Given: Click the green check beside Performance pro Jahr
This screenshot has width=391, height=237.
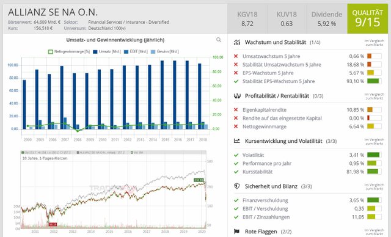Looking at the screenshot, I should (236, 163).
